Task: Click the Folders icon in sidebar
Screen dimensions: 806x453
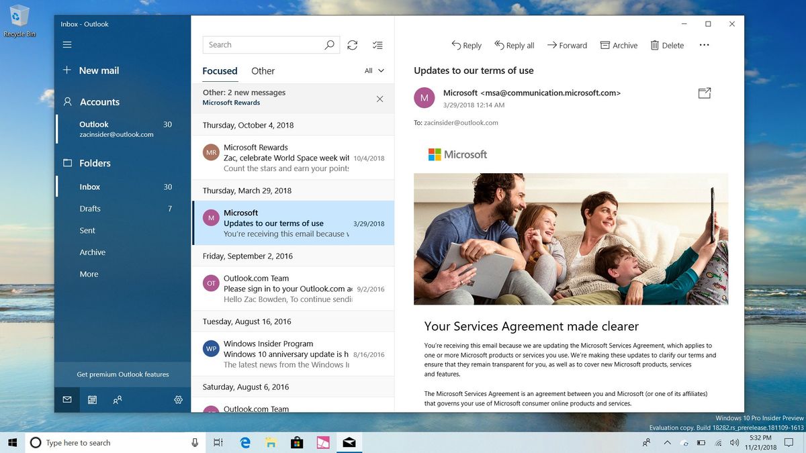Action: 67,163
